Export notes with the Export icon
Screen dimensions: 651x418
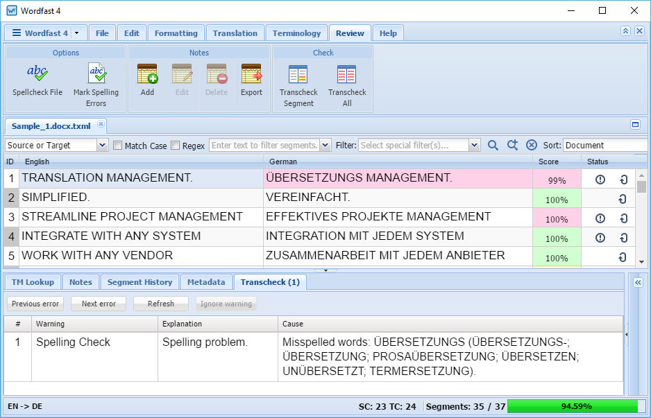[252, 73]
